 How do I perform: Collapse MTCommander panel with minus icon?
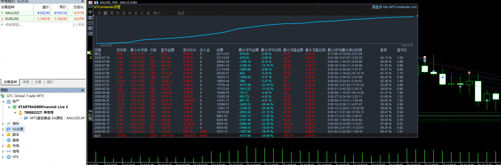[x=90, y=6]
